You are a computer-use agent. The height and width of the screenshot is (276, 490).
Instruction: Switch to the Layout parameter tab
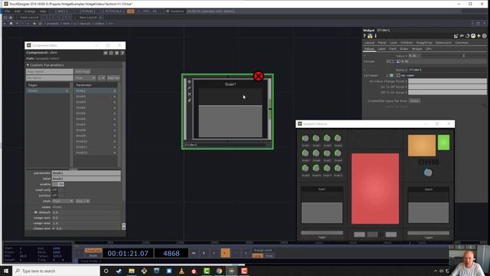point(369,43)
